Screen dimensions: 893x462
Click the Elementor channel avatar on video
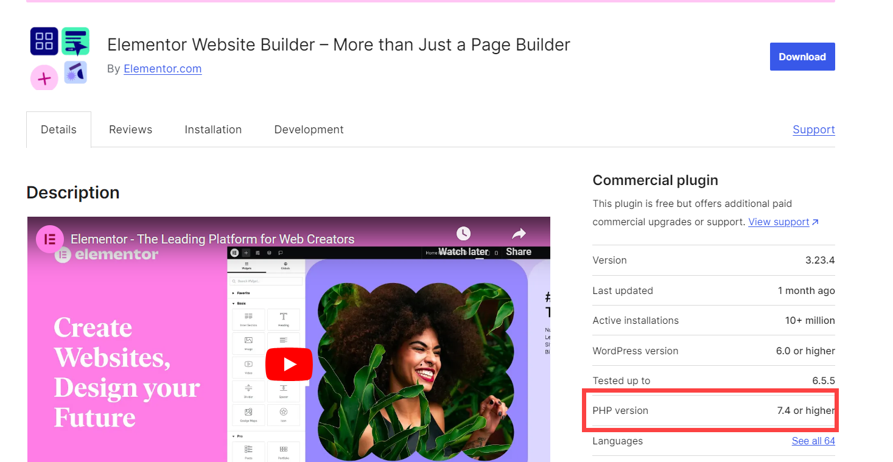(50, 239)
